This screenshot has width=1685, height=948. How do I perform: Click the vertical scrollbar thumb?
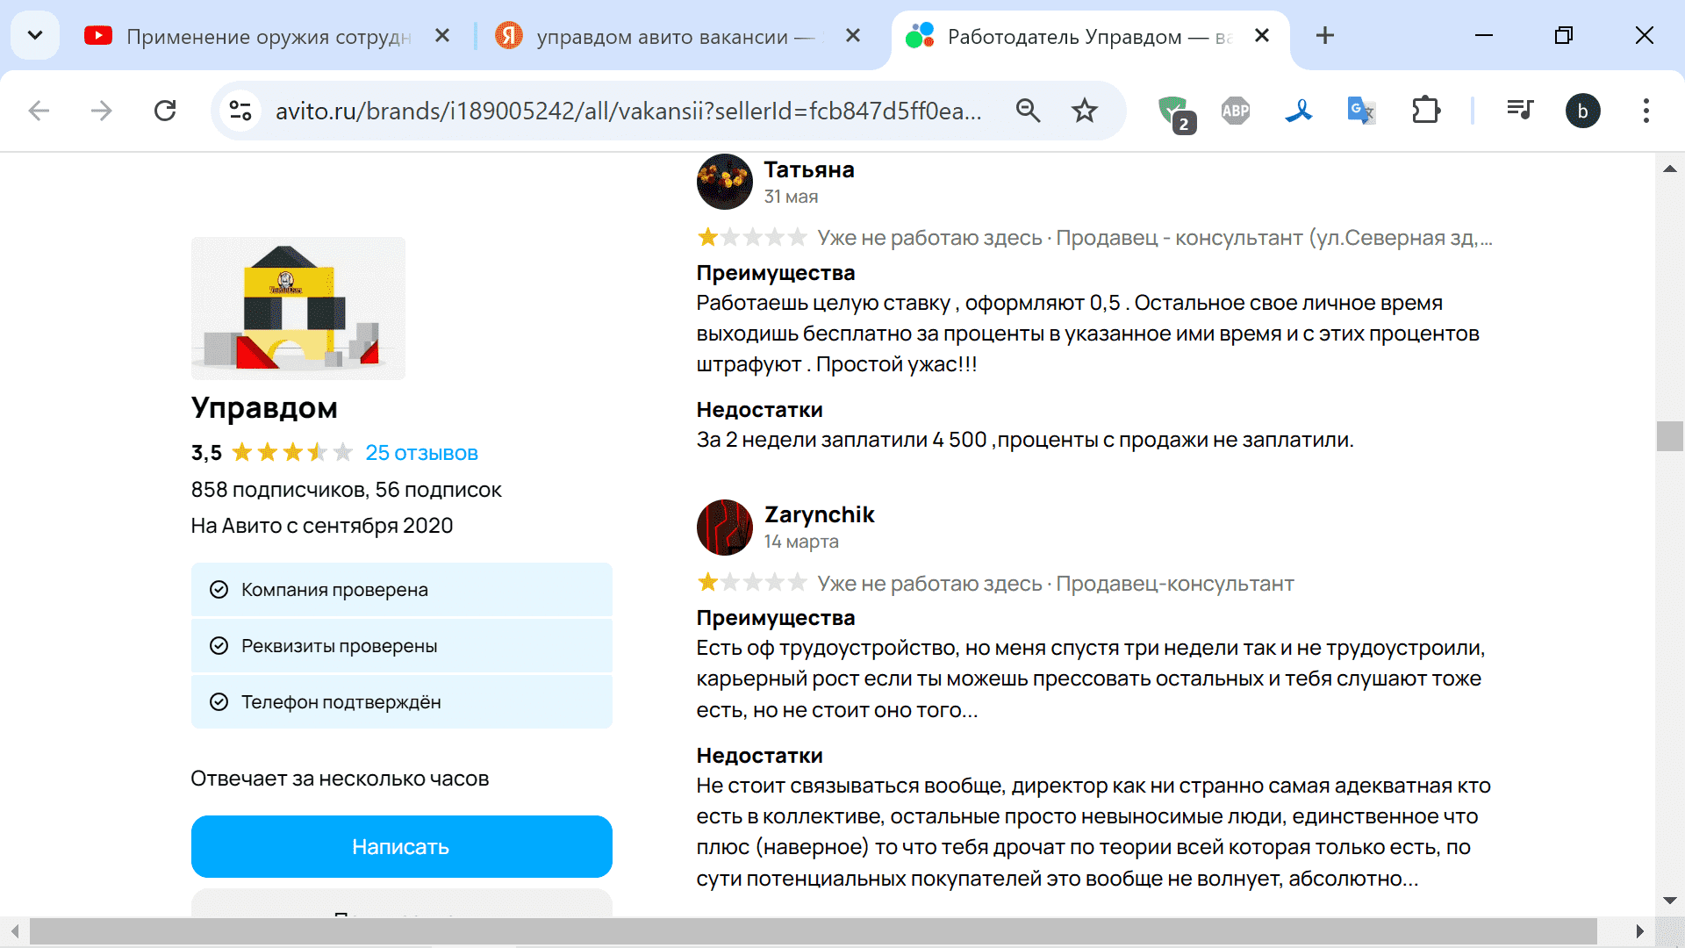(1669, 436)
